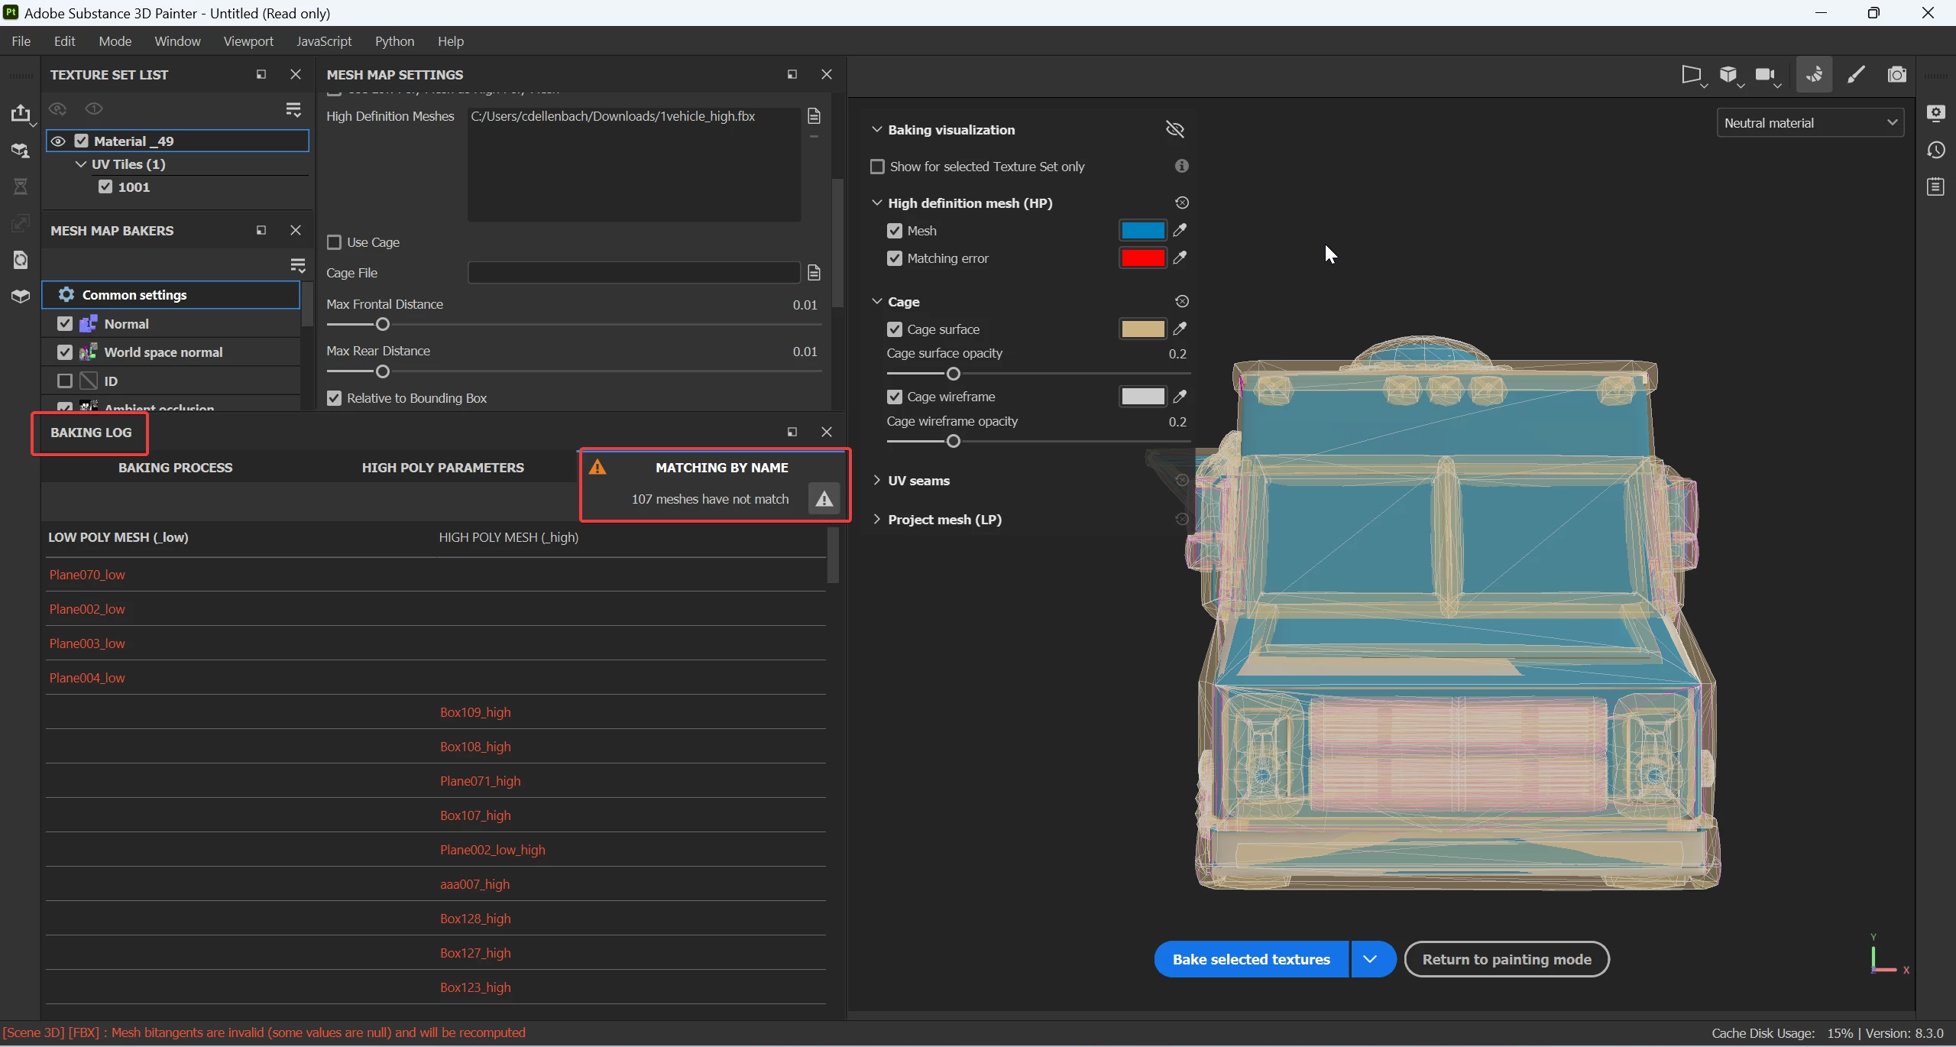The height and width of the screenshot is (1047, 1956).
Task: Expand the UV seams section
Action: [877, 481]
